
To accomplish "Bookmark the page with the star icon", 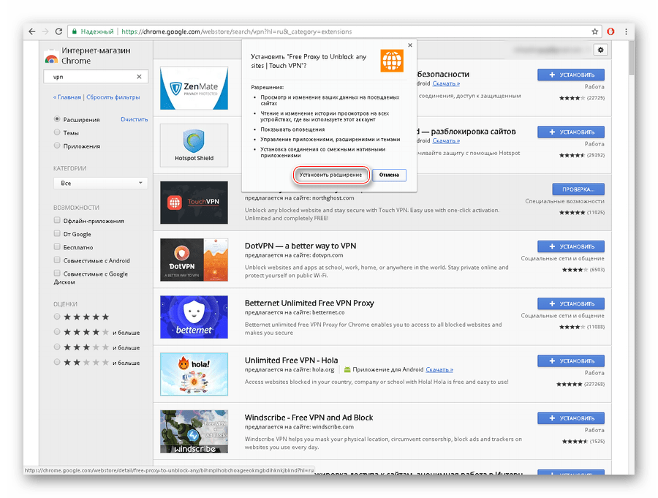I will pos(596,31).
